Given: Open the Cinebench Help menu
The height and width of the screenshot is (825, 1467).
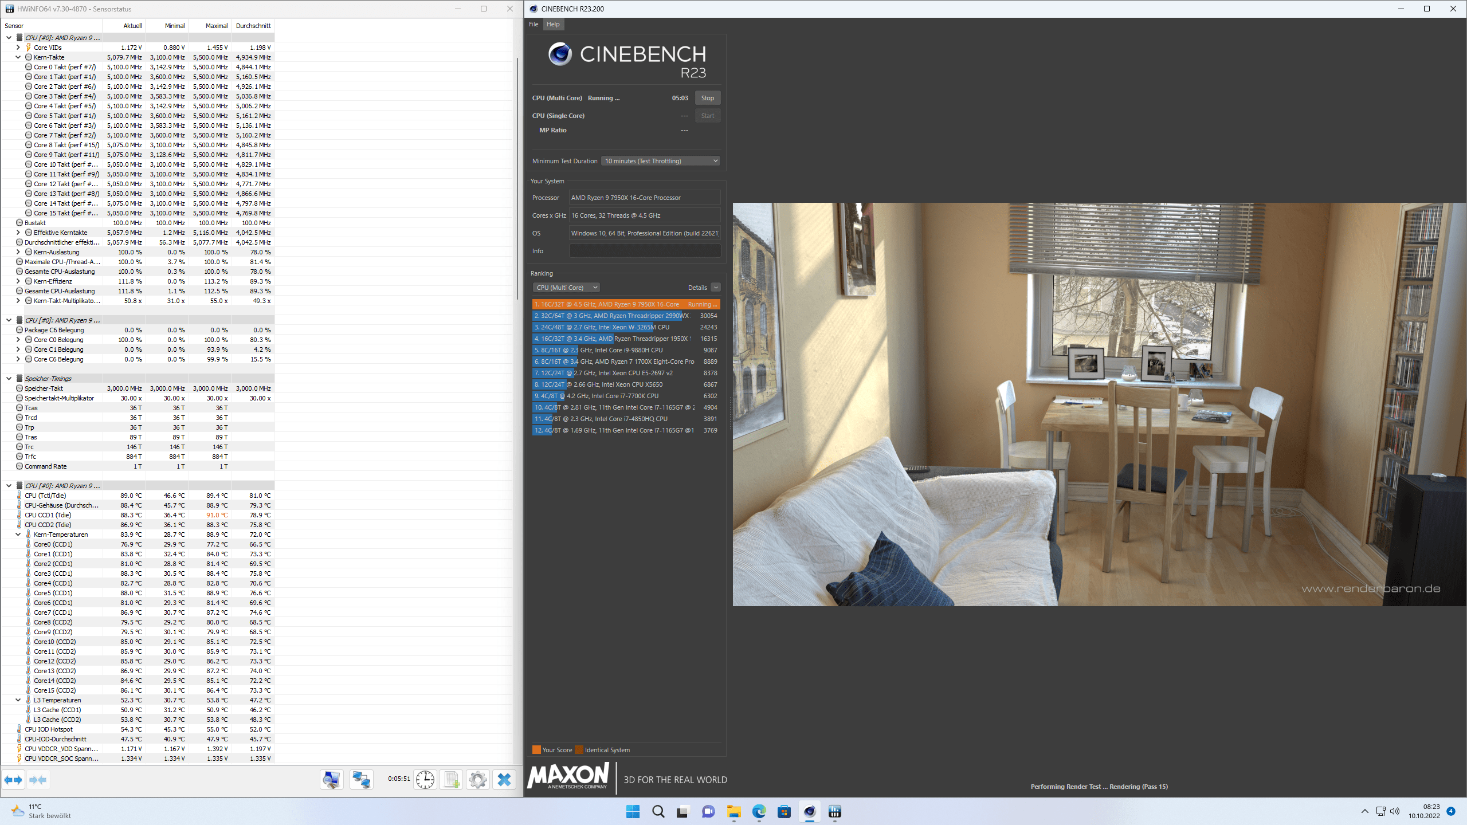Looking at the screenshot, I should (x=553, y=24).
